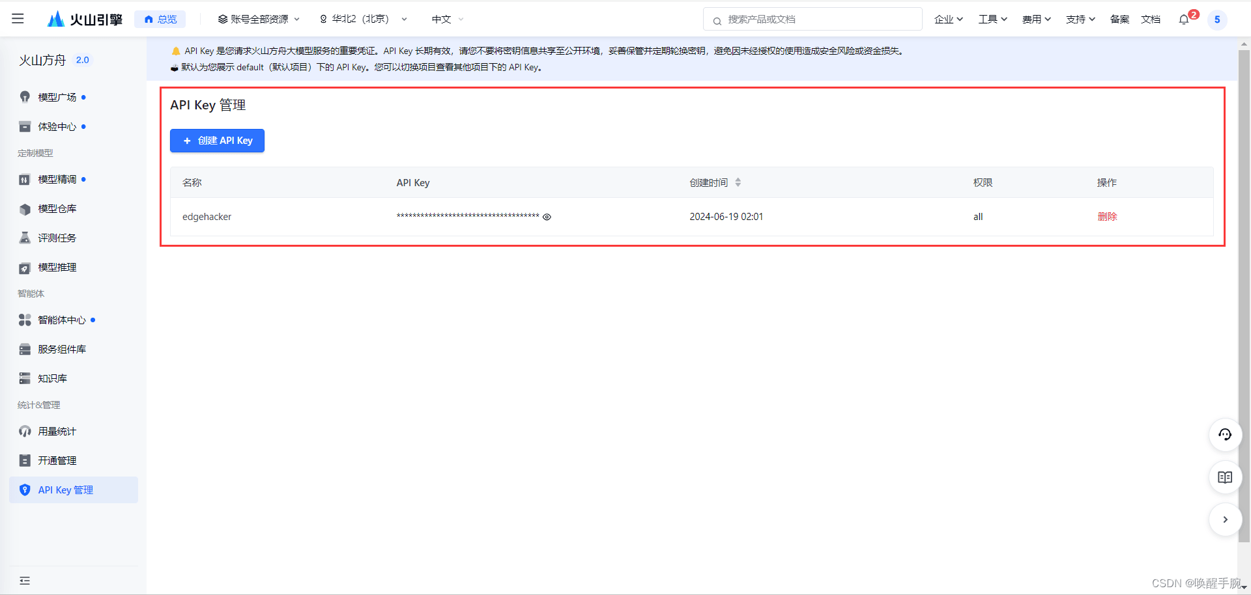Click the 2.0 version badge
The image size is (1251, 595).
click(83, 60)
